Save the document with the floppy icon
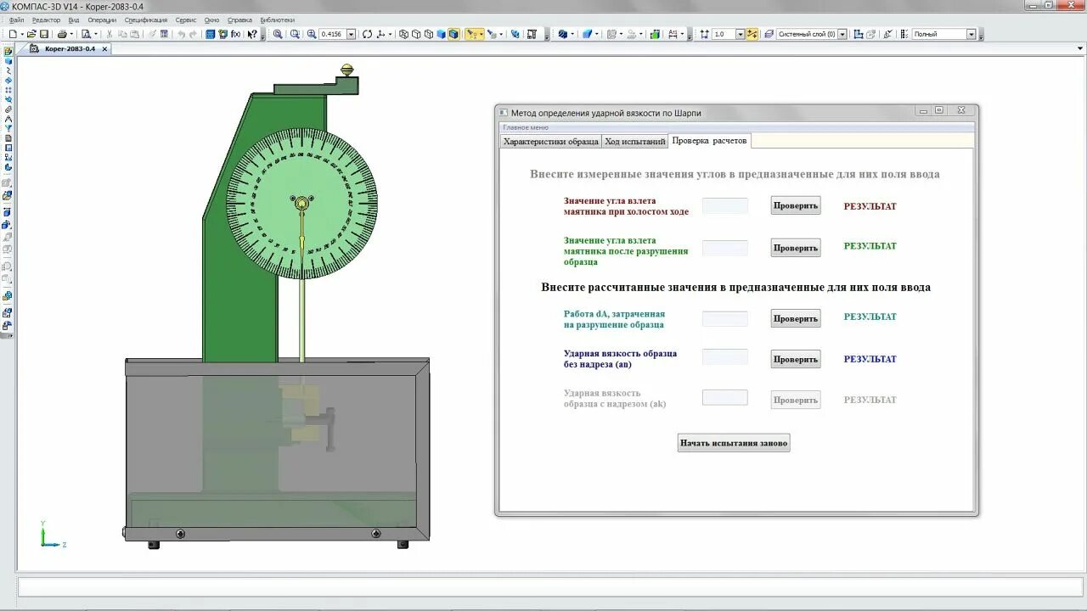The width and height of the screenshot is (1087, 611). point(44,34)
